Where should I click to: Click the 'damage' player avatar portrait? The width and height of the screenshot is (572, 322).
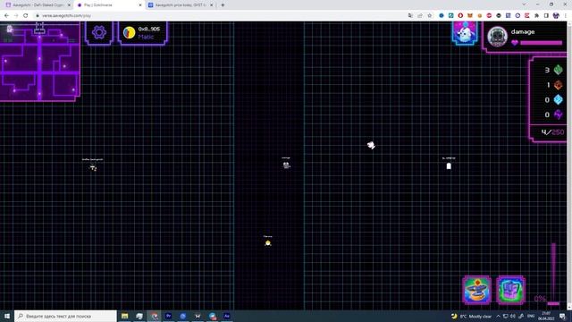[x=498, y=37]
